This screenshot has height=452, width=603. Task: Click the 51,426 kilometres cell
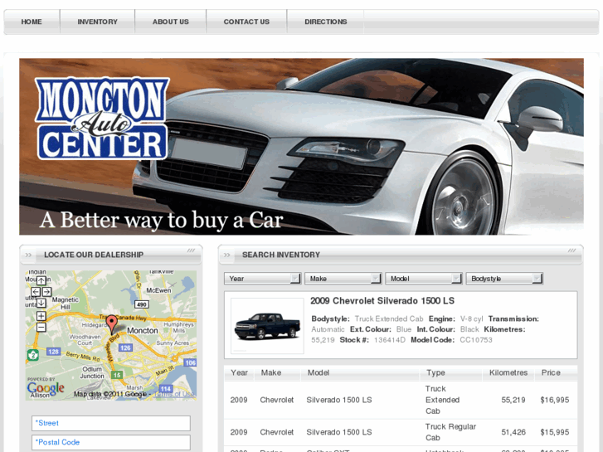[513, 432]
